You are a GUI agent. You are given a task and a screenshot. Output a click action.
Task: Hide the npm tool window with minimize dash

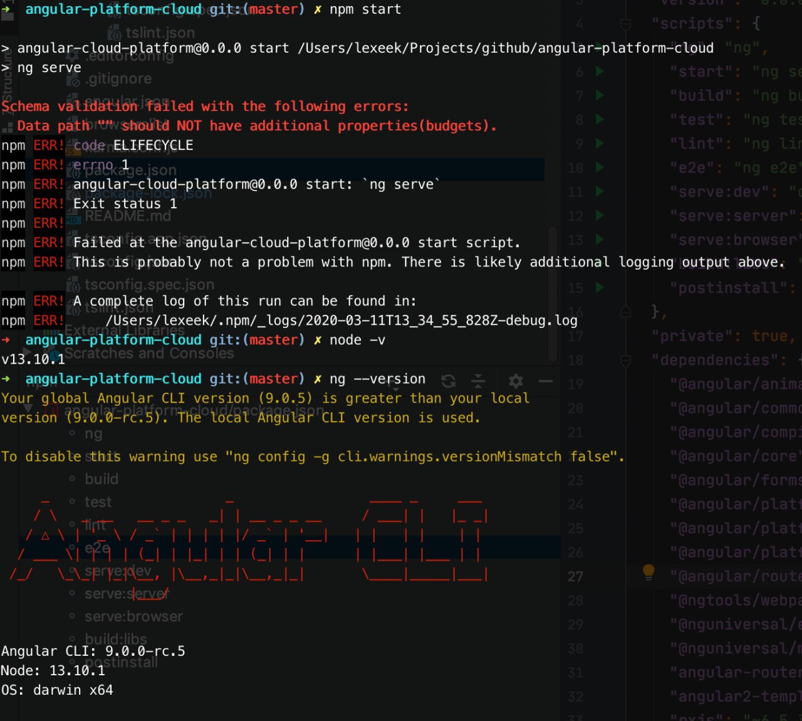pyautogui.click(x=546, y=381)
